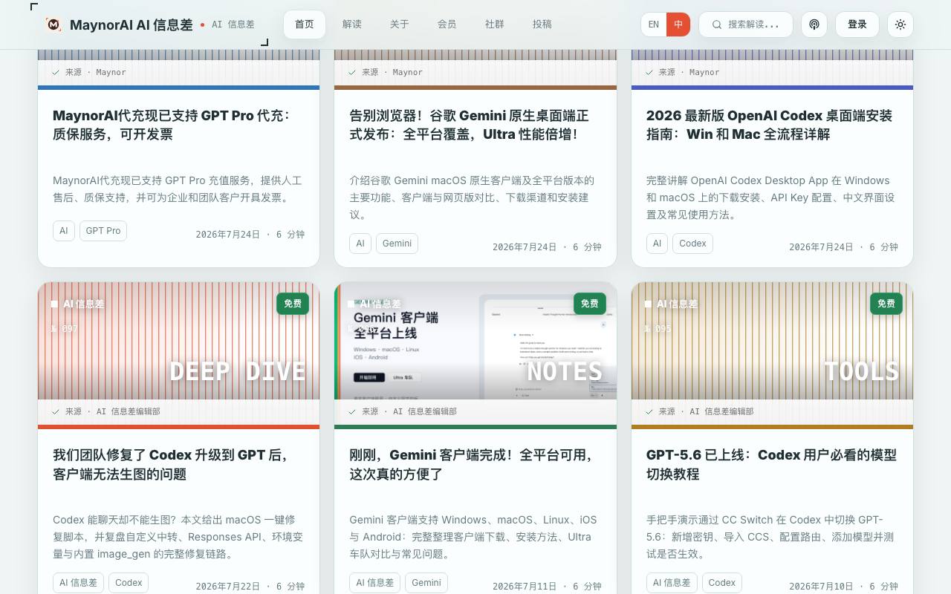The width and height of the screenshot is (951, 594).
Task: Click the GPT Pro tag
Action: point(103,231)
